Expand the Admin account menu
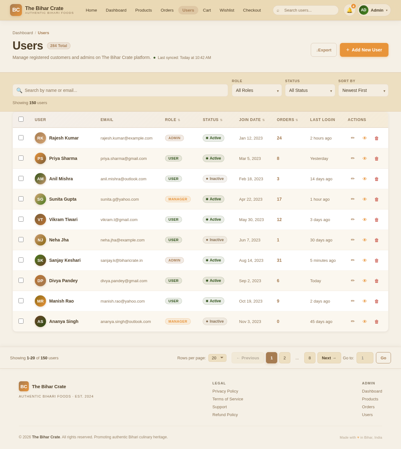Image resolution: width=401 pixels, height=449 pixels. (x=374, y=10)
